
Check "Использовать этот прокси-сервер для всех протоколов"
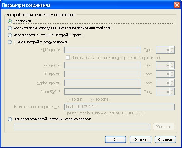coord(68,58)
